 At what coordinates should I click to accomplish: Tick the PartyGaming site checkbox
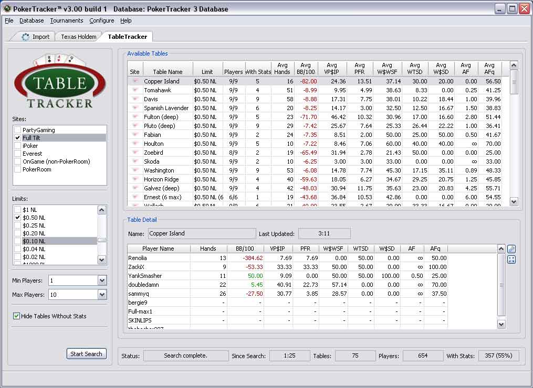point(18,130)
